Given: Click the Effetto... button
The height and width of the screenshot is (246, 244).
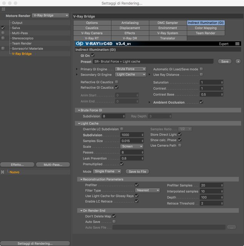Looking at the screenshot, I should coord(17,165).
